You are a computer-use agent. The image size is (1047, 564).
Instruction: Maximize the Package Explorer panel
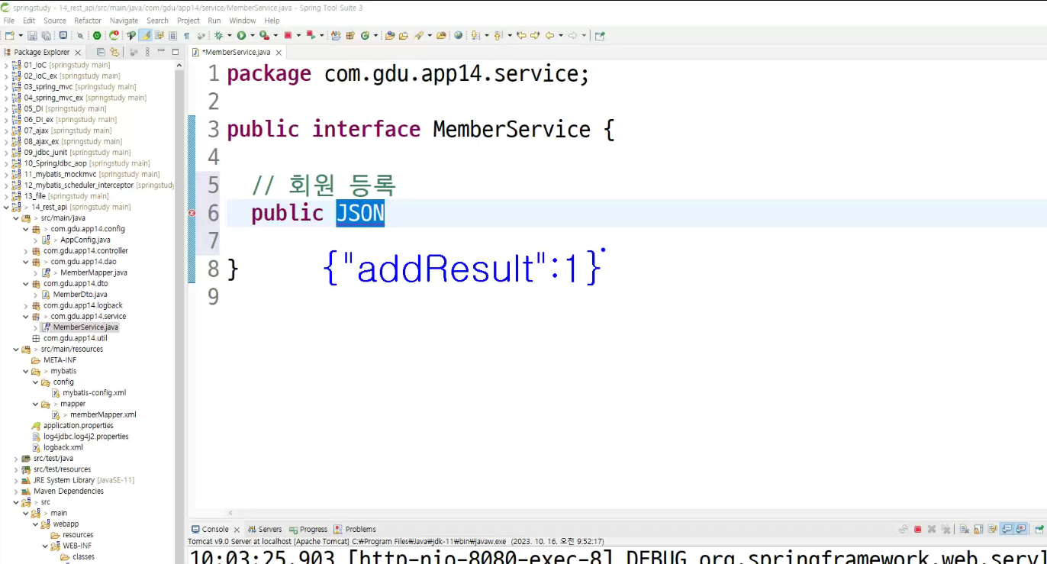pyautogui.click(x=175, y=52)
